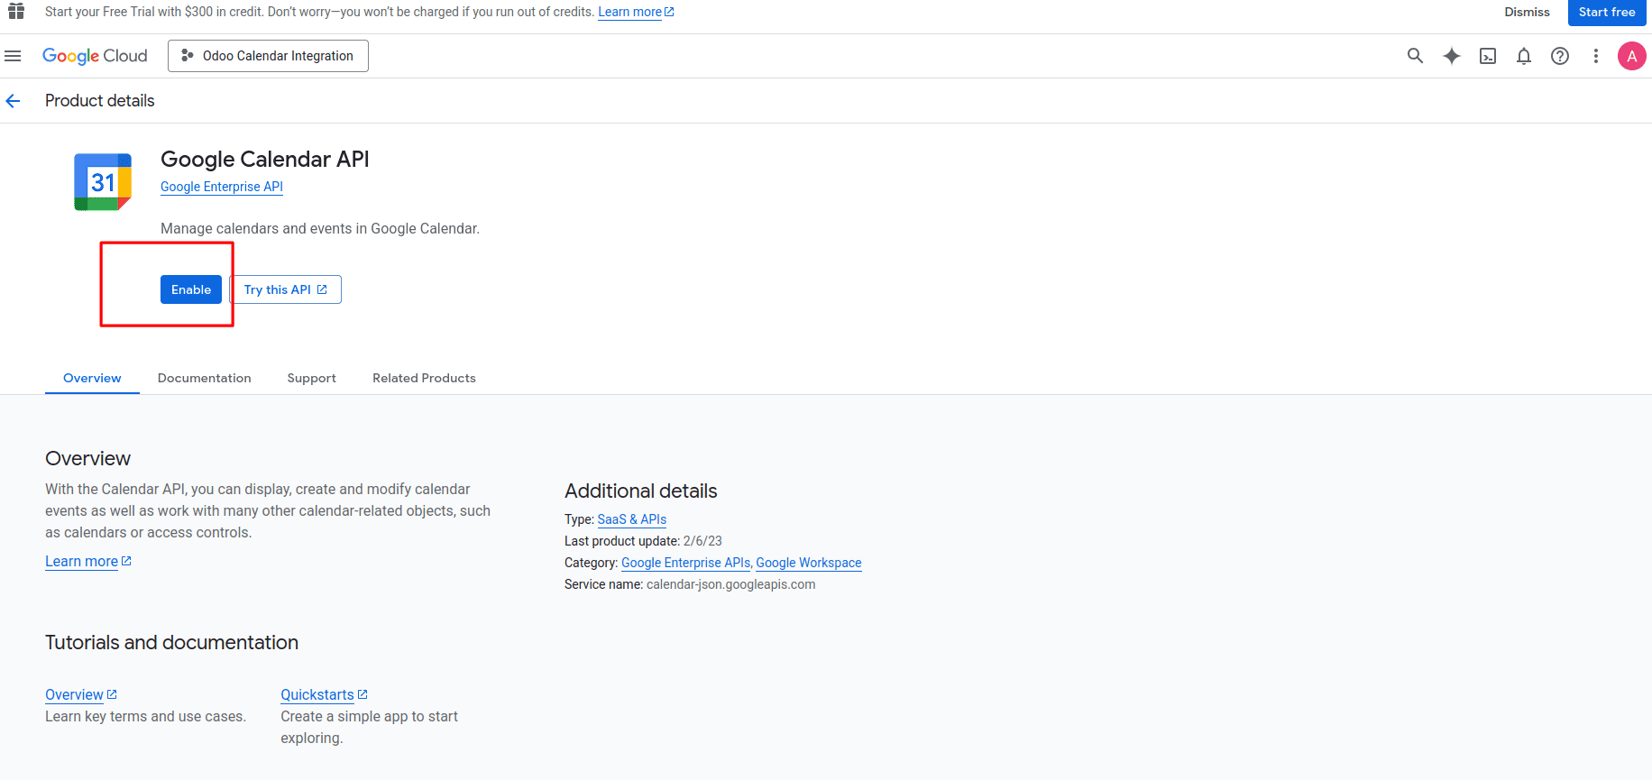The height and width of the screenshot is (780, 1652).
Task: Open the three-dot settings menu
Action: coord(1595,56)
